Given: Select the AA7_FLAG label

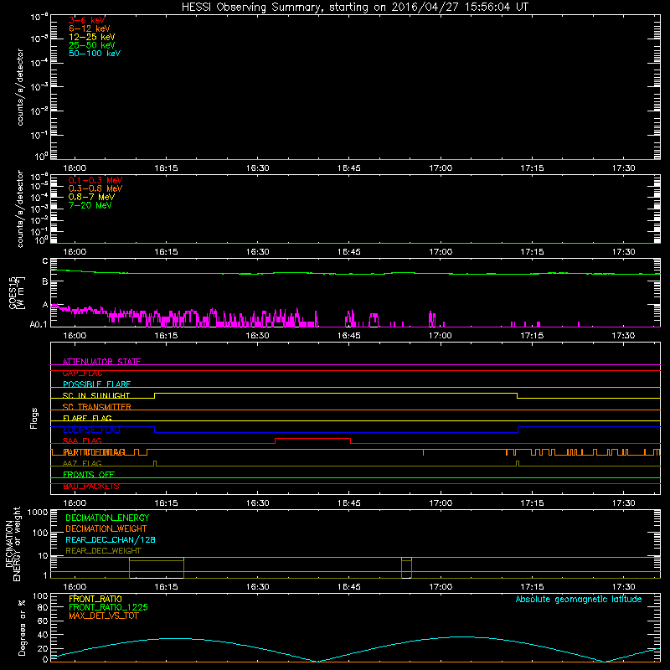Looking at the screenshot, I should (82, 463).
